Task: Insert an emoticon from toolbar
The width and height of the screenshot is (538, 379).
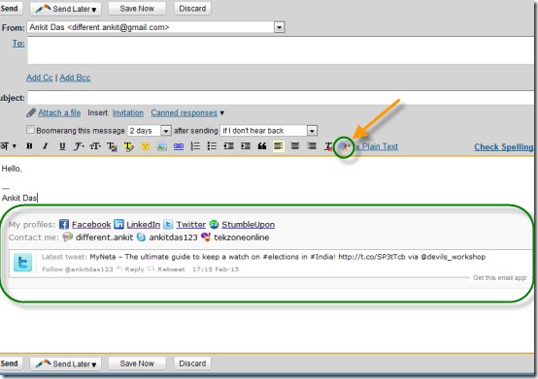Action: point(146,146)
